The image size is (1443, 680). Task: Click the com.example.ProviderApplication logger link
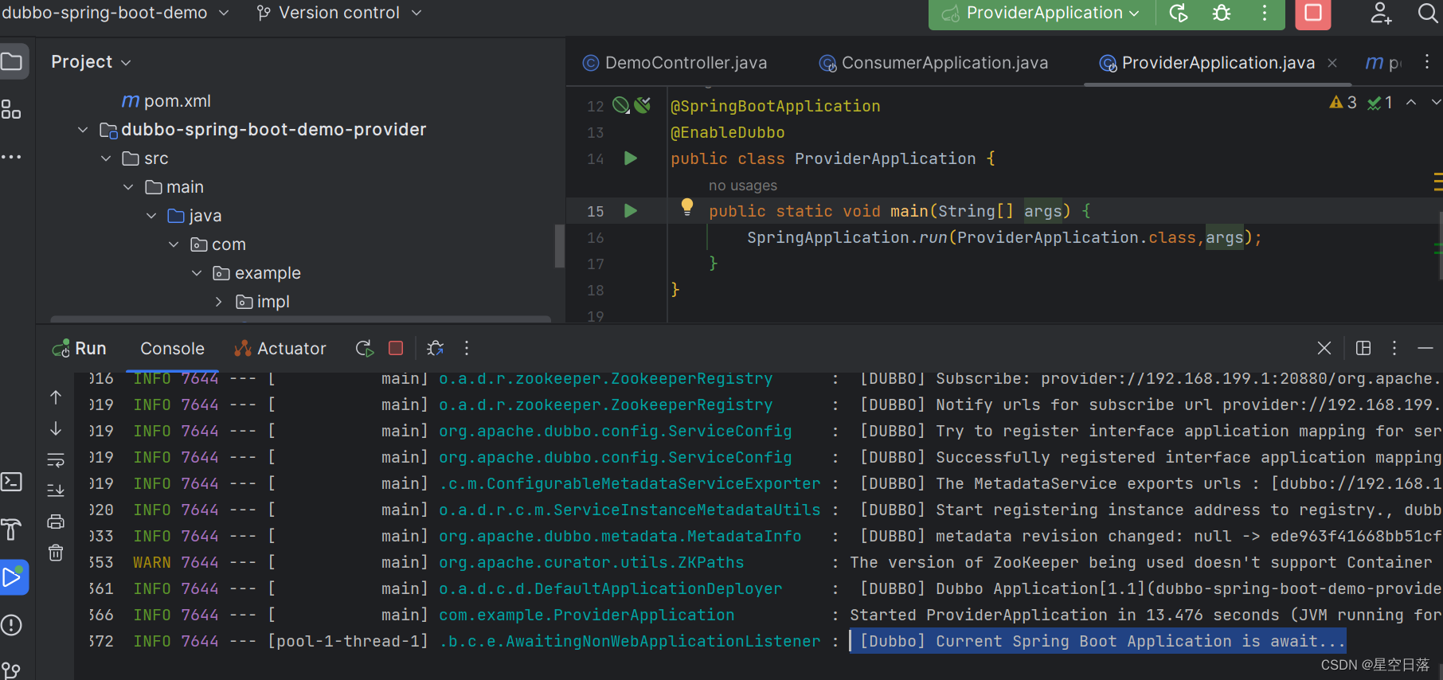click(587, 615)
